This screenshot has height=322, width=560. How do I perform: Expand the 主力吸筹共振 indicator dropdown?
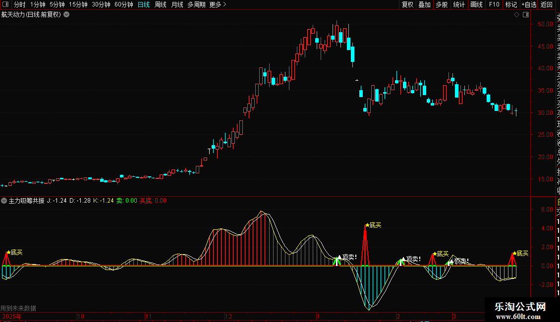pyautogui.click(x=4, y=201)
